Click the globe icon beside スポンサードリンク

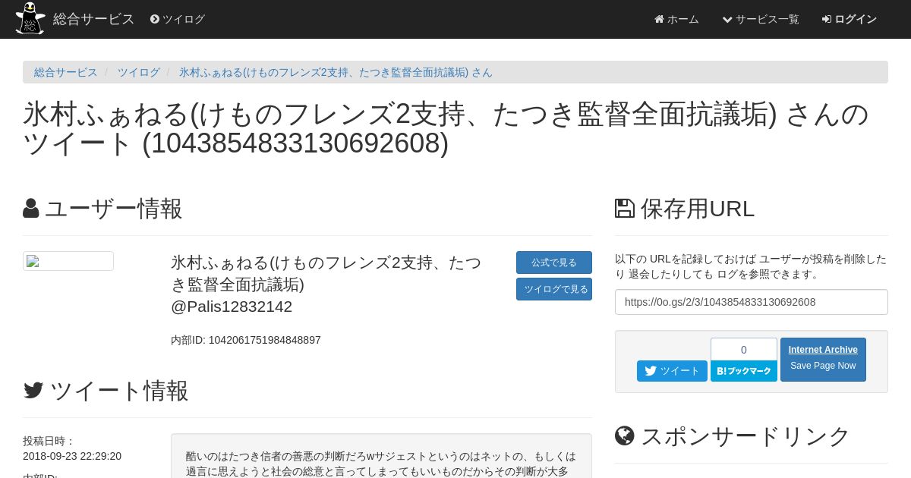point(624,436)
